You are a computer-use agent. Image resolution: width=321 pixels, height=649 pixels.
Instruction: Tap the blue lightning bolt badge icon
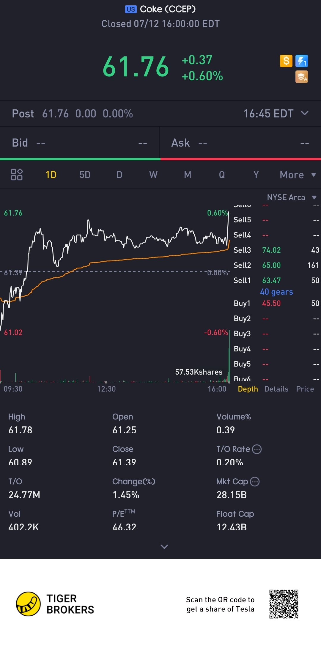tap(301, 61)
